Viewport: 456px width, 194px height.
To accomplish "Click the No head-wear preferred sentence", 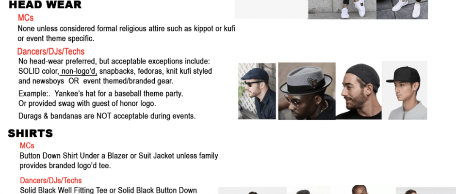I will 114,62.
